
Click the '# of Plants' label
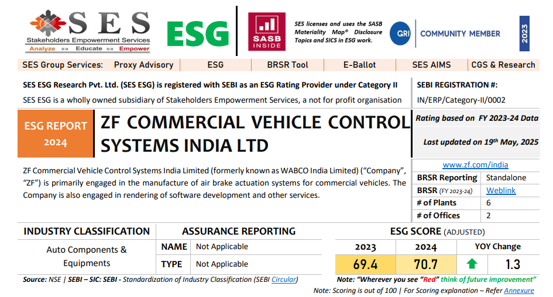437,203
